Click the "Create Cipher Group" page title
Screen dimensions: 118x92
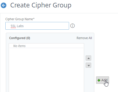tap(41, 5)
